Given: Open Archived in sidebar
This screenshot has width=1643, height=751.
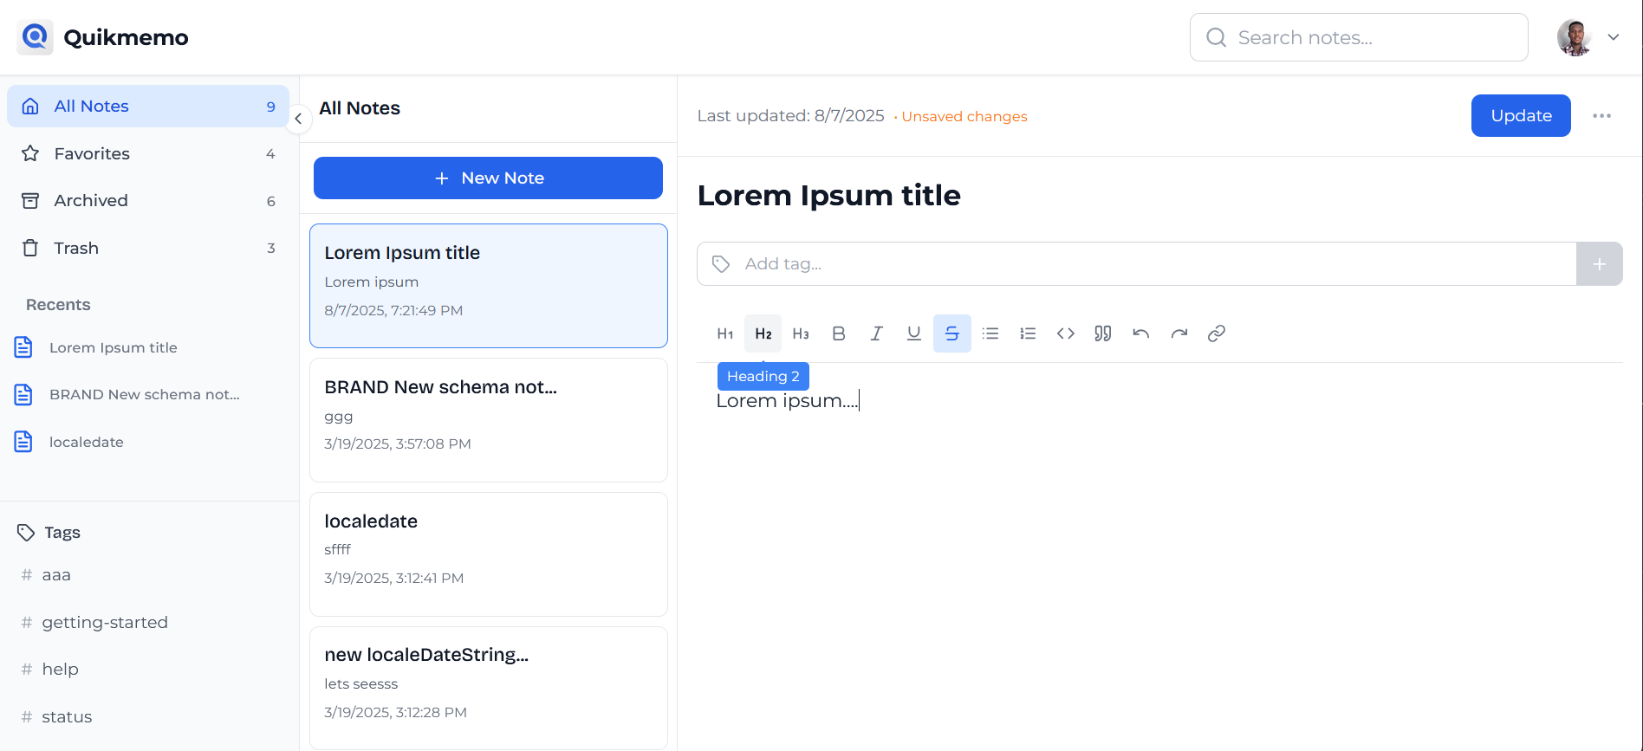Looking at the screenshot, I should point(148,201).
